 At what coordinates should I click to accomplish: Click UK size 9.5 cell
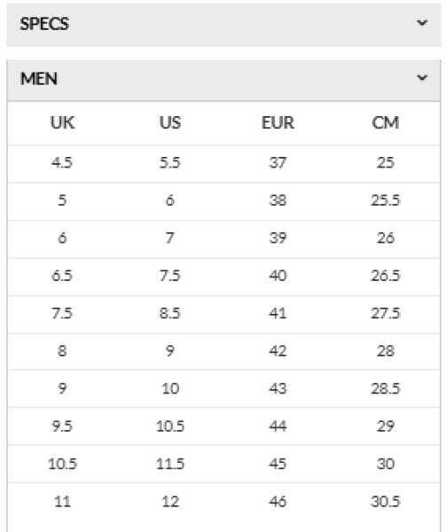pos(62,426)
